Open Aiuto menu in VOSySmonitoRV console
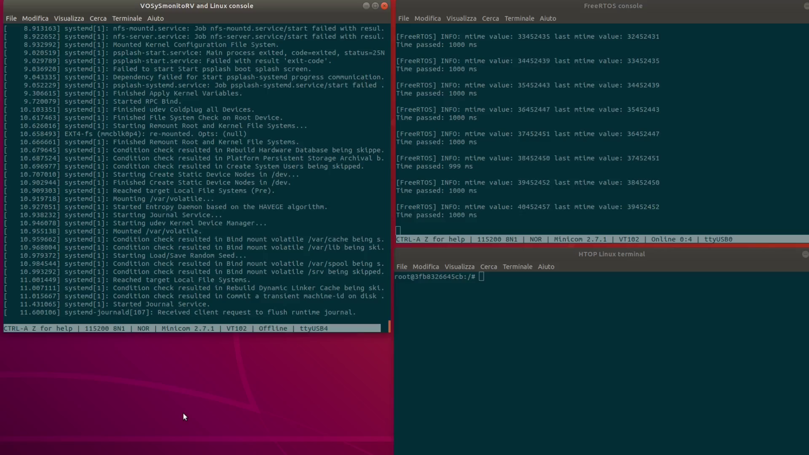This screenshot has height=455, width=809. coord(155,19)
